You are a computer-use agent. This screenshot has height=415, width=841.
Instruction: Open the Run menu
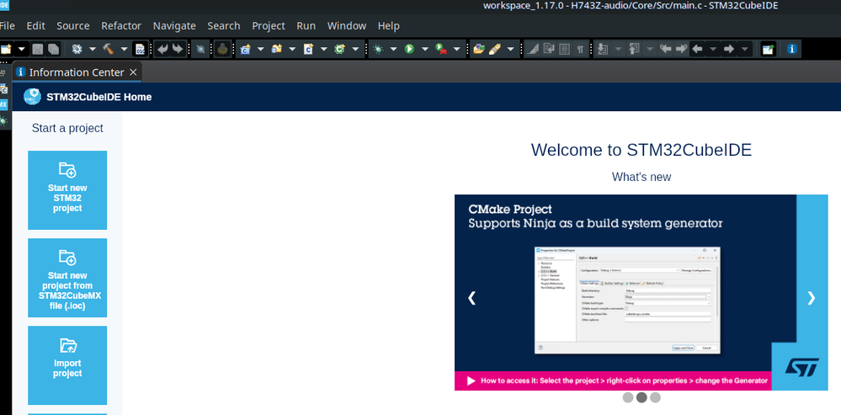(306, 26)
